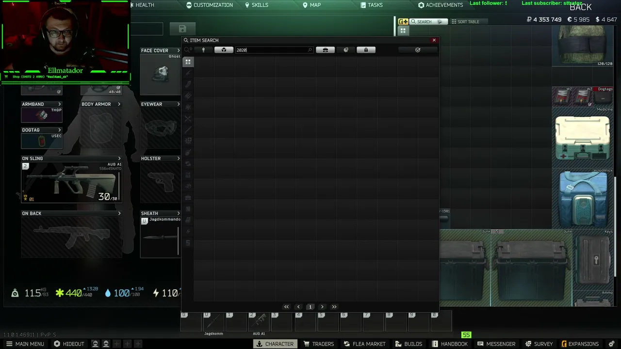Toggle the padlock filter in Item Search
The width and height of the screenshot is (621, 349).
point(366,50)
